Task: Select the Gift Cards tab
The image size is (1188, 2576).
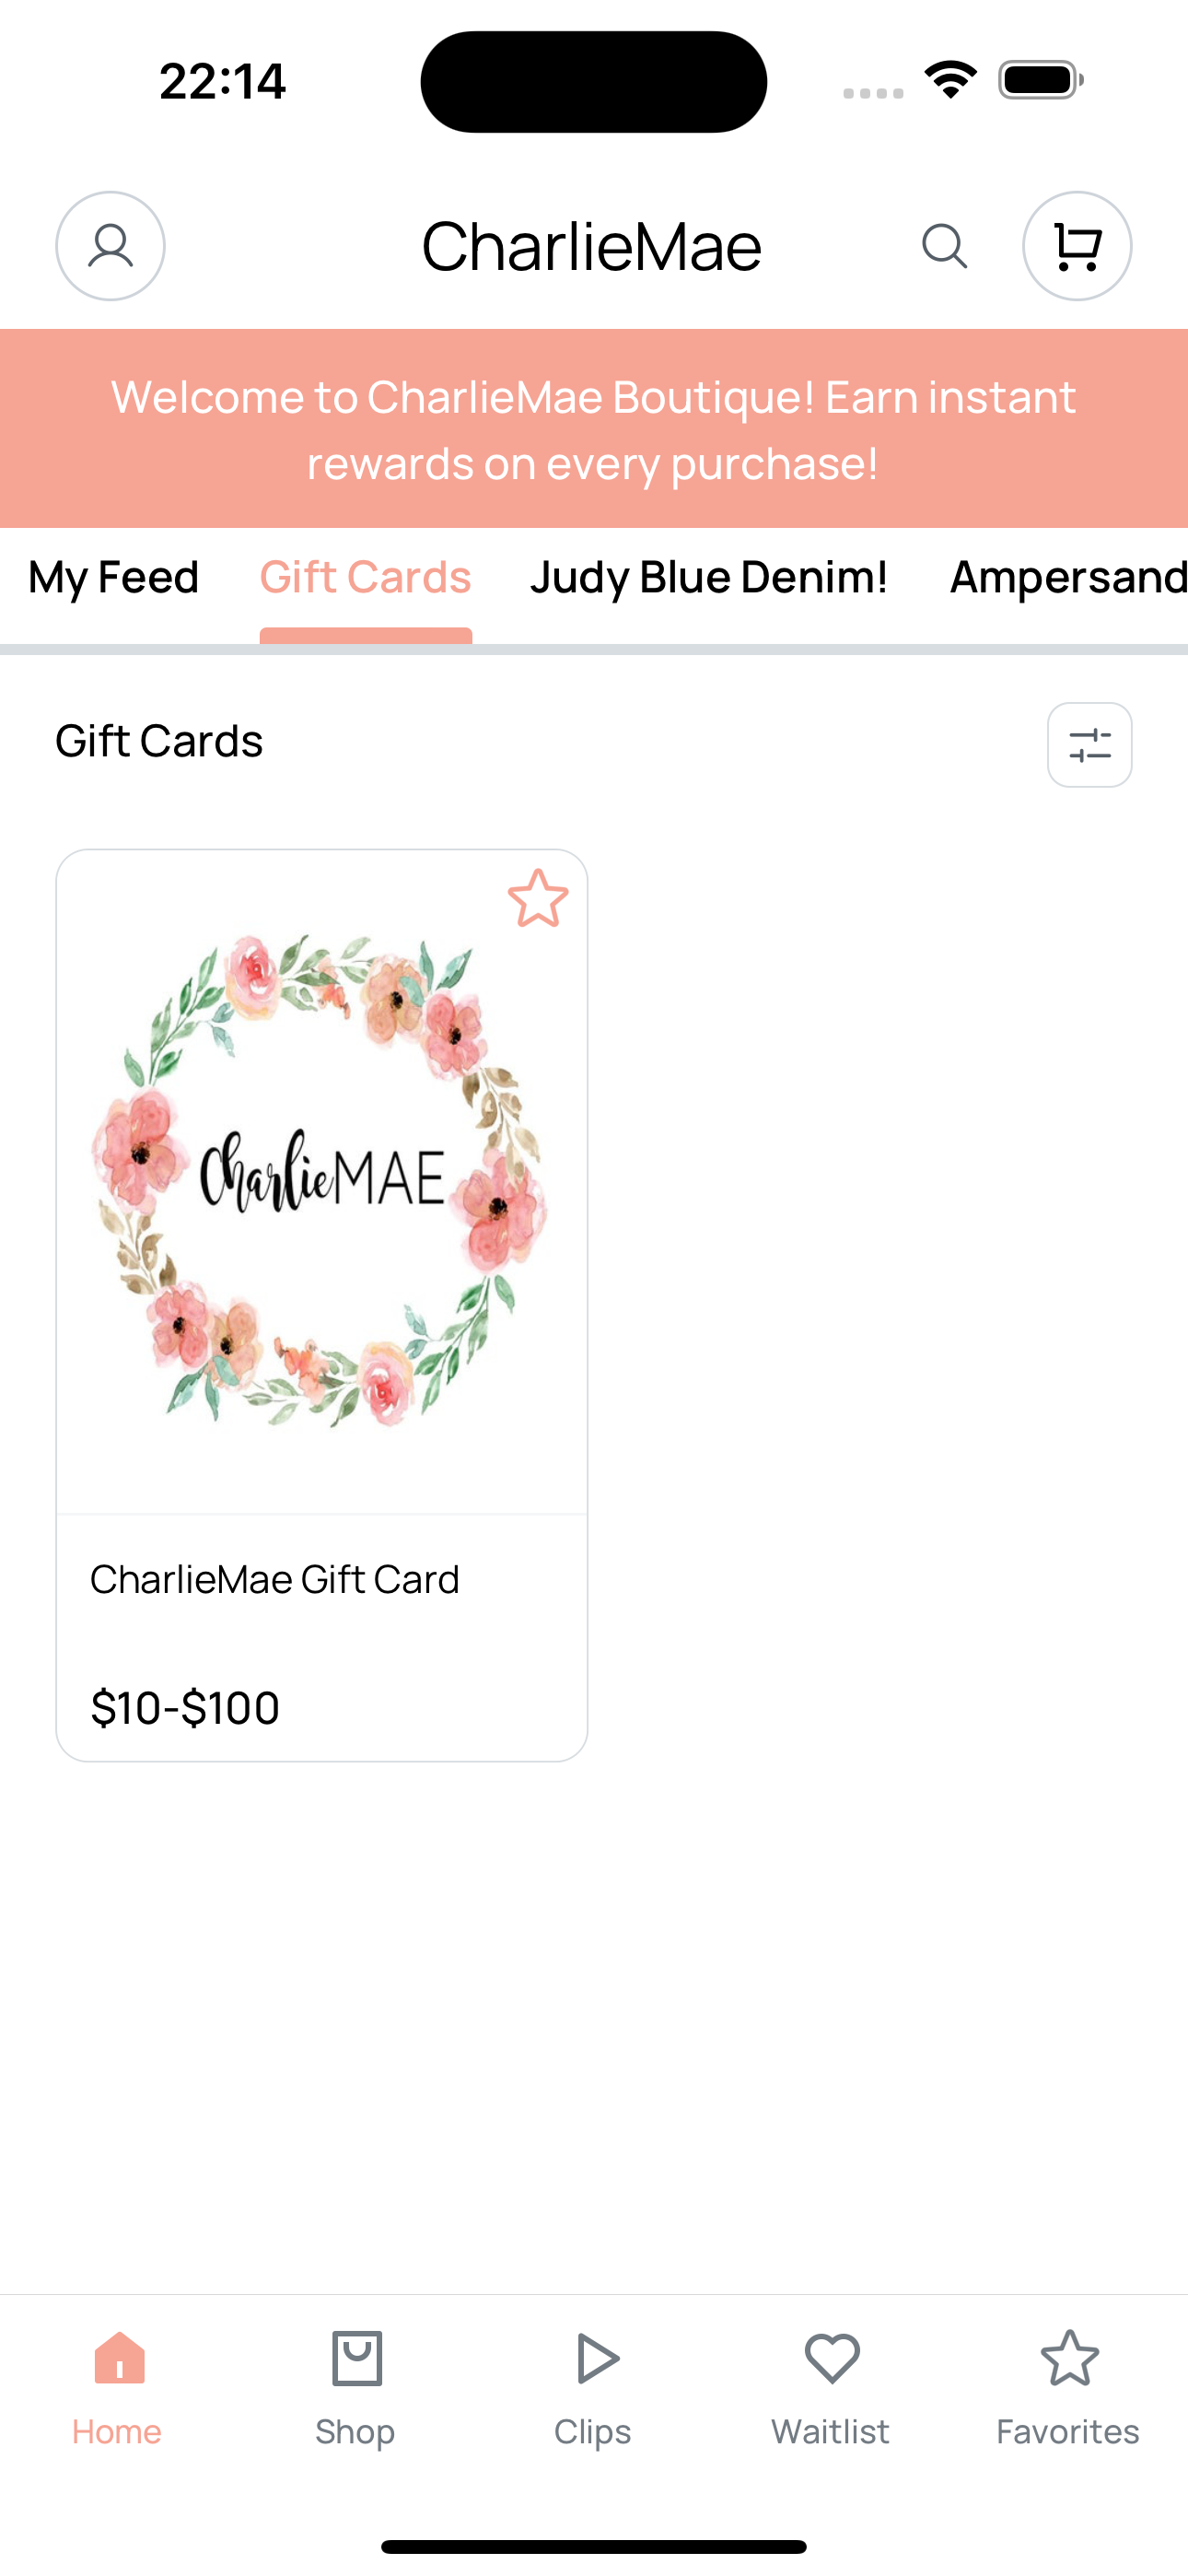Action: click(366, 578)
